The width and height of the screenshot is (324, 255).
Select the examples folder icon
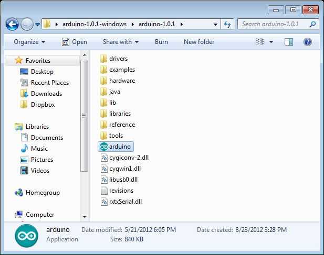103,70
